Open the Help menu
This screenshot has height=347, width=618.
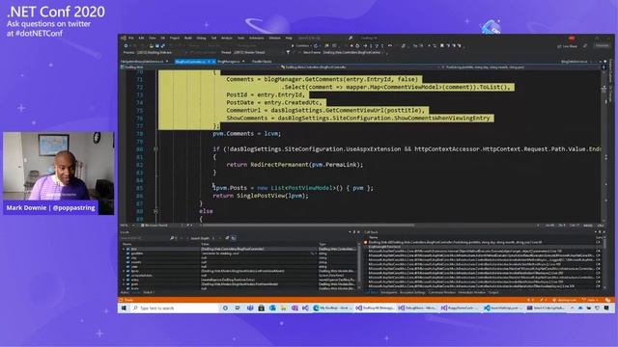pyautogui.click(x=289, y=39)
